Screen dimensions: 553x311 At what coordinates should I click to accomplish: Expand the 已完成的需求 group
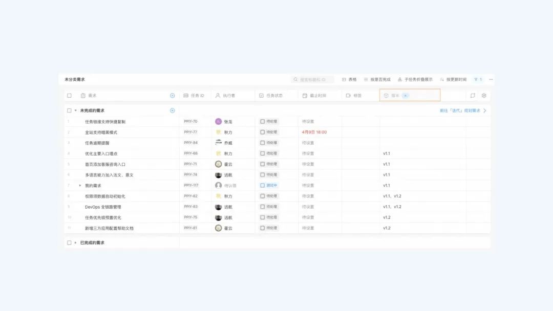click(76, 243)
